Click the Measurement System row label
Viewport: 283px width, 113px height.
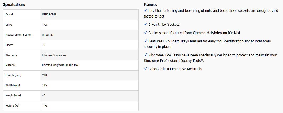point(19,35)
